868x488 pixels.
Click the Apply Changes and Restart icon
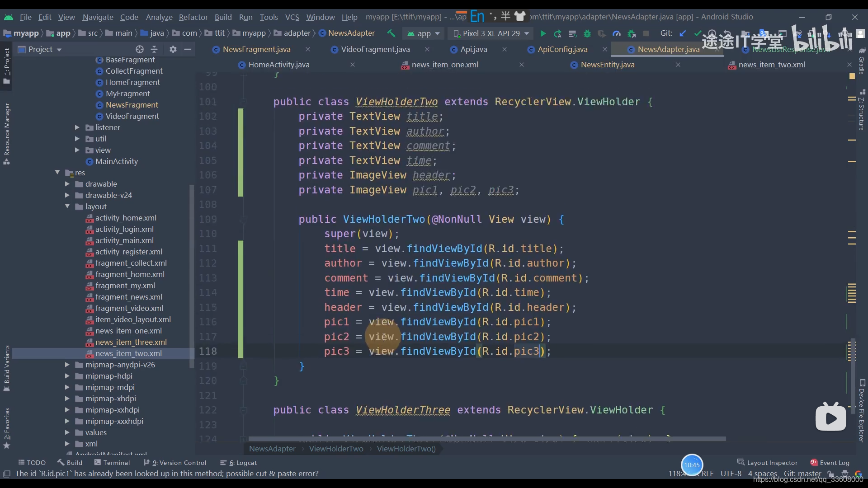coord(557,33)
